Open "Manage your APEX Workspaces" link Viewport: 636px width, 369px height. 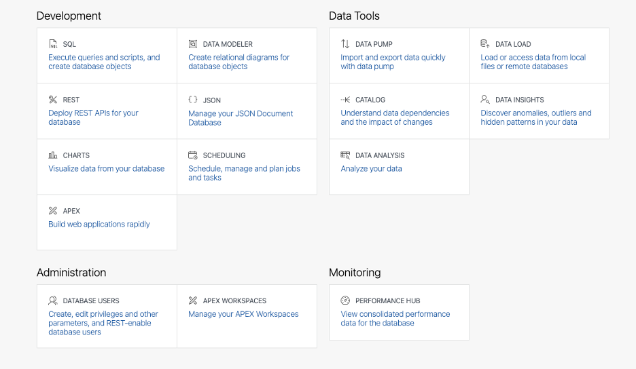[x=243, y=314]
